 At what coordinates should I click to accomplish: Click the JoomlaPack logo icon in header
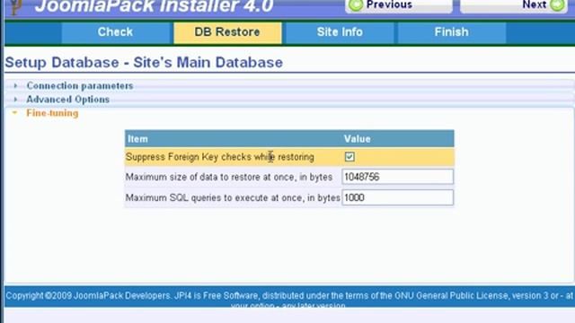coord(14,7)
